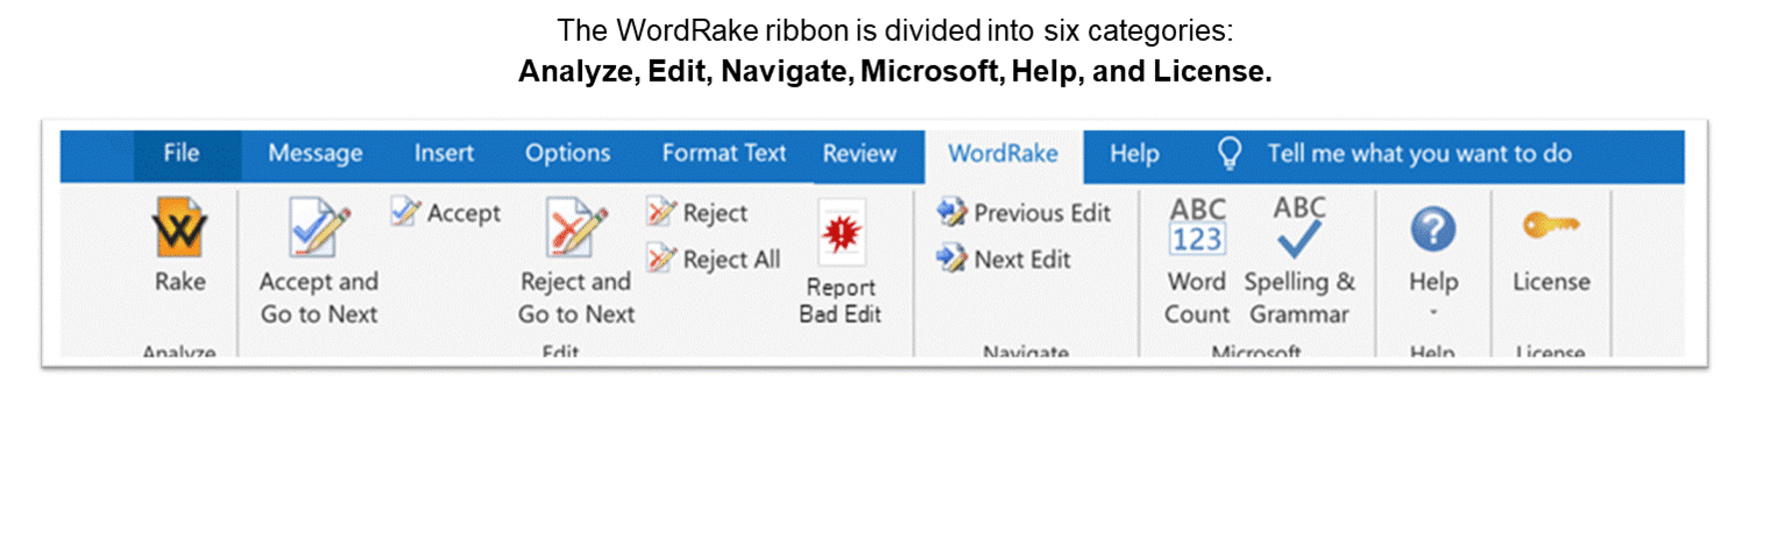Switch to the Review tab
1785x558 pixels.
click(860, 154)
